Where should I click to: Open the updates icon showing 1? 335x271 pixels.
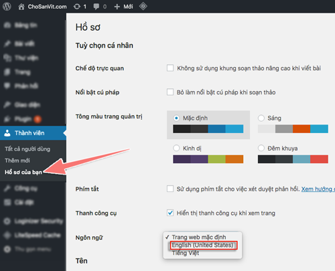(x=77, y=7)
